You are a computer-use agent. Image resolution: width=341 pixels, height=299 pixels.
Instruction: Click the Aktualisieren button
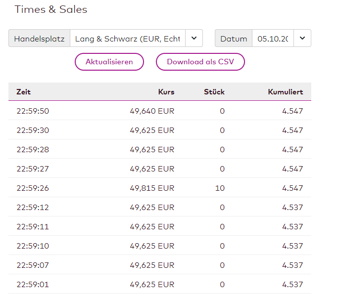[x=109, y=62]
